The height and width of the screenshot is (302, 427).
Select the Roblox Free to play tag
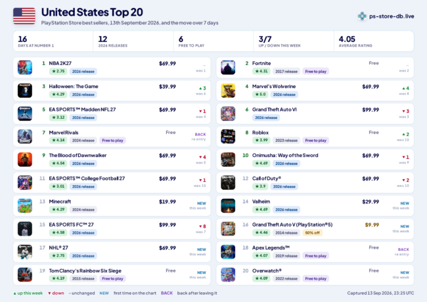click(315, 140)
